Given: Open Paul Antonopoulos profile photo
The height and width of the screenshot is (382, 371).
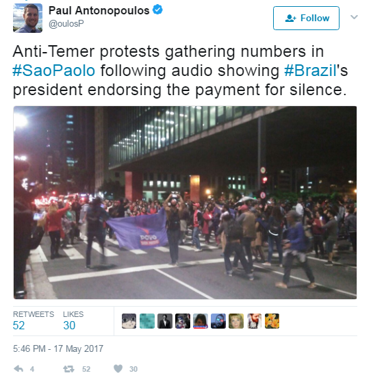Looking at the screenshot, I should (x=27, y=18).
